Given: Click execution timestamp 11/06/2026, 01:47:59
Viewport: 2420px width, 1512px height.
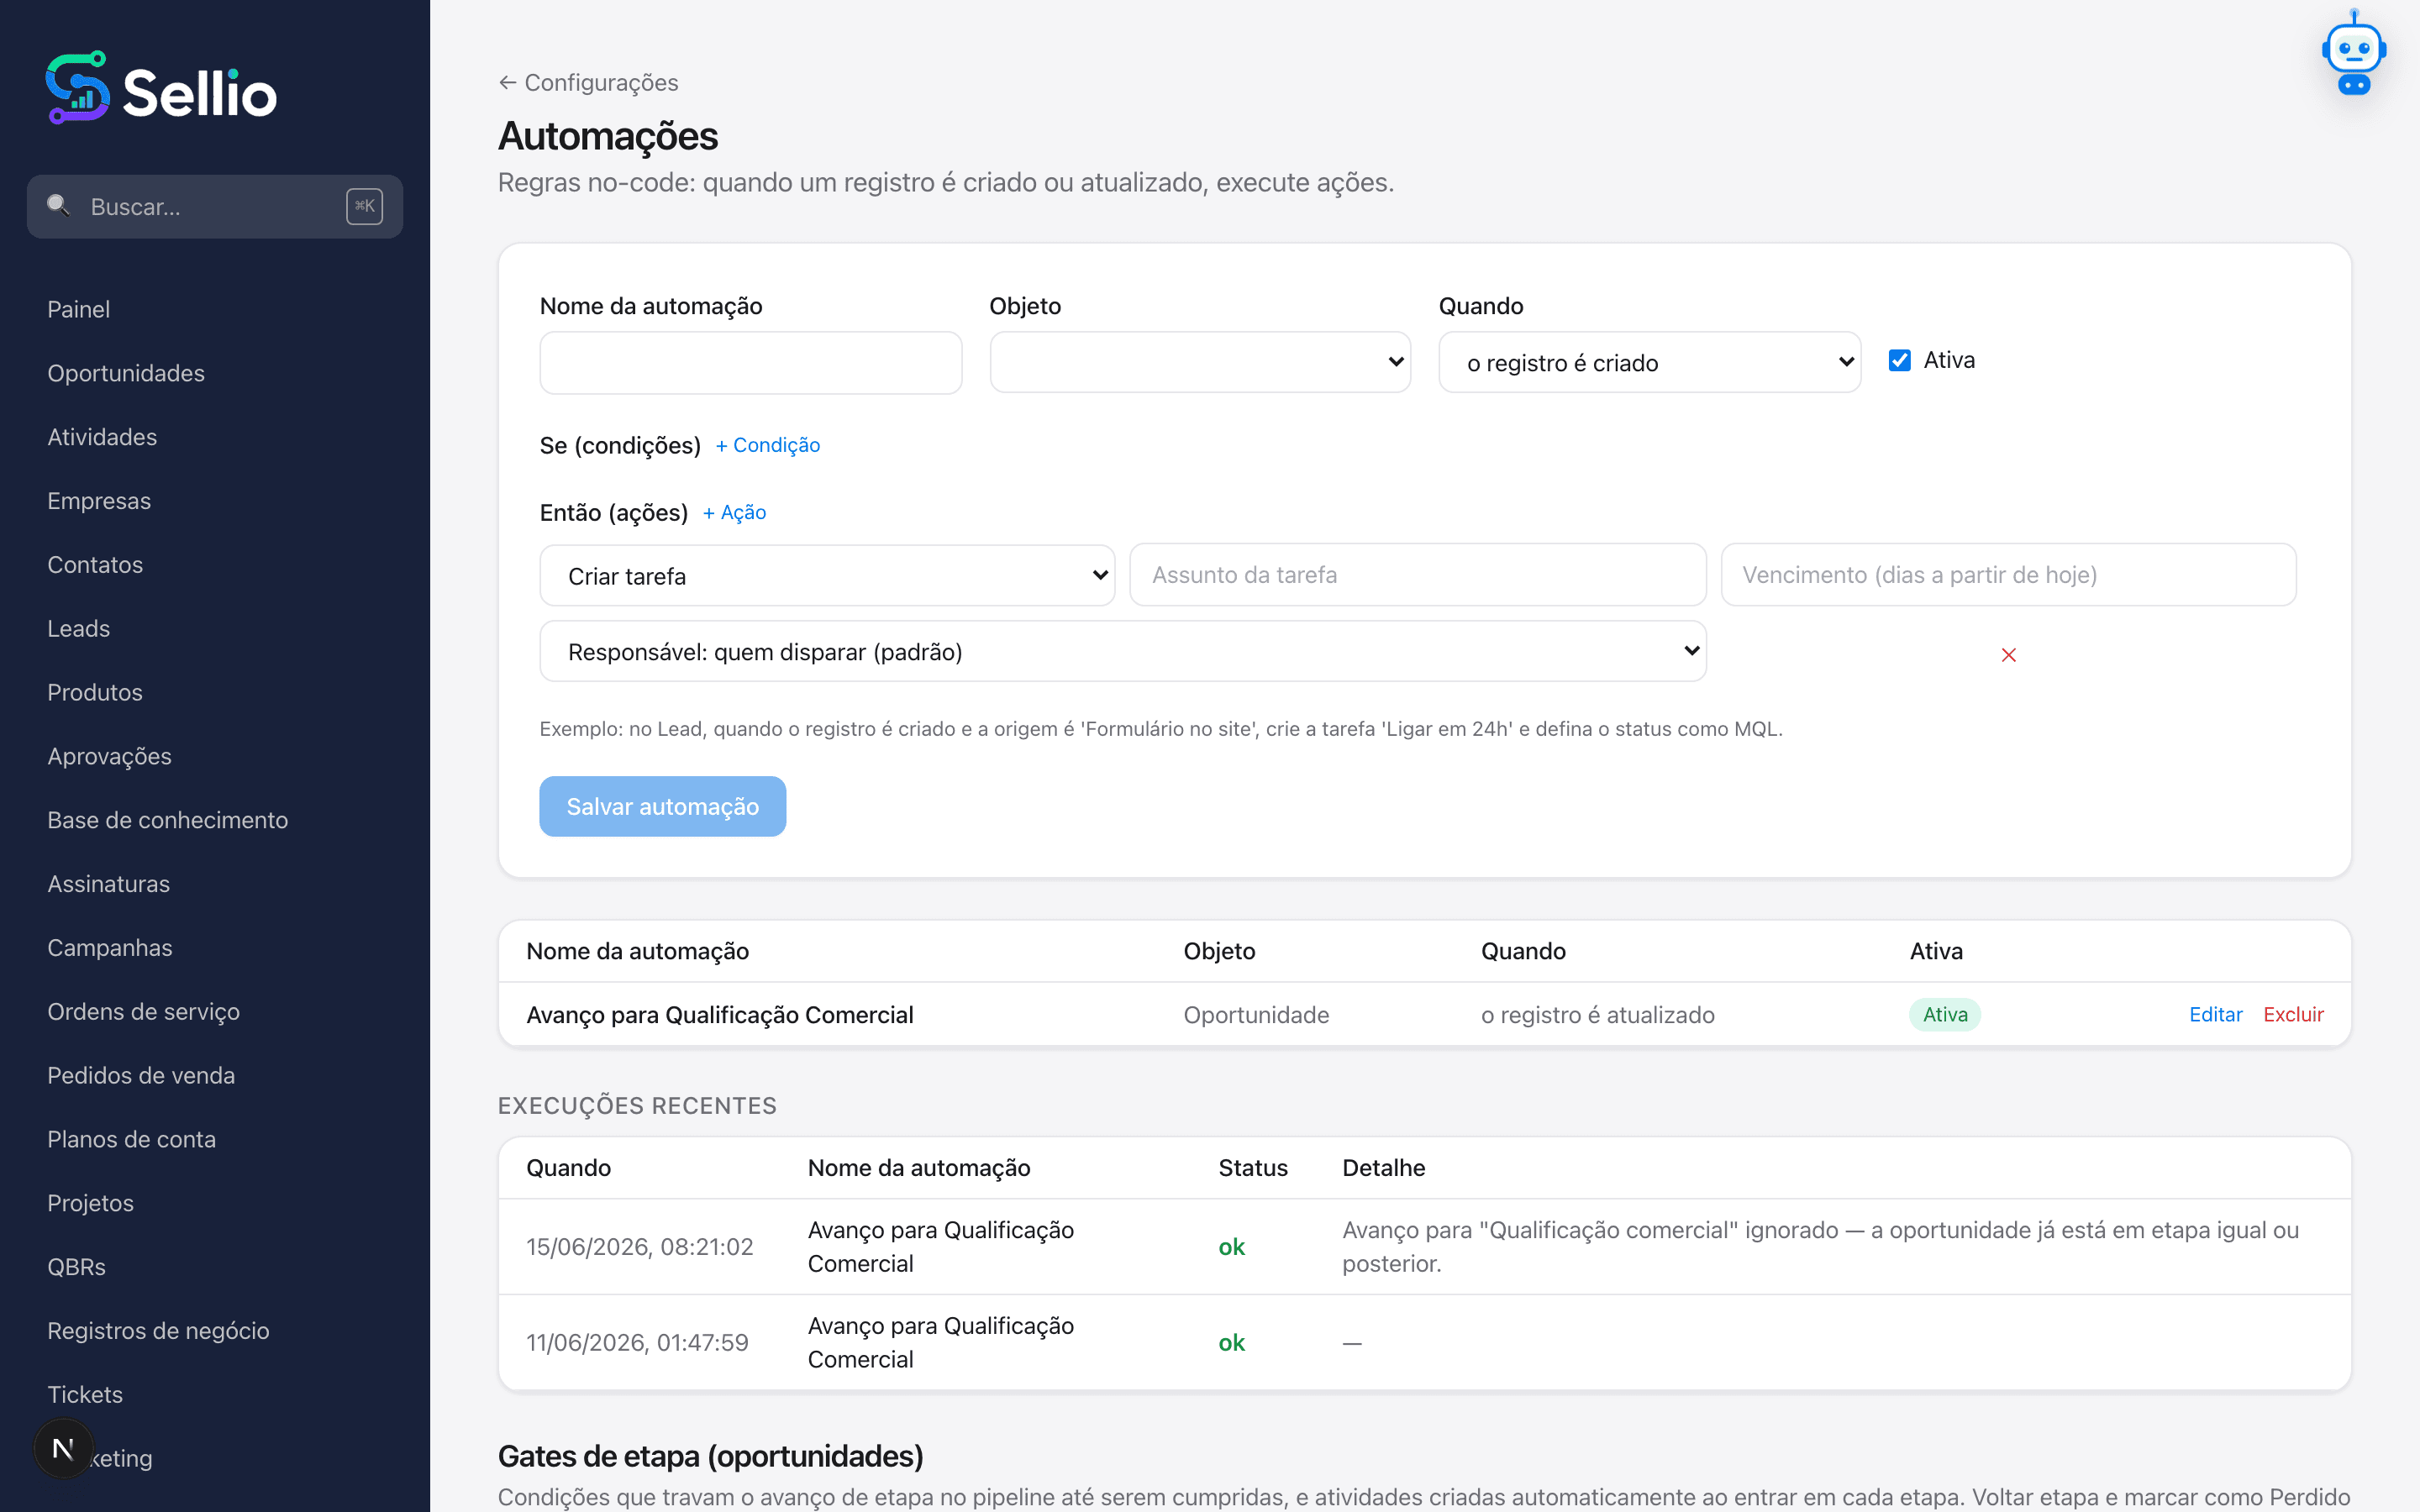Looking at the screenshot, I should coord(637,1343).
